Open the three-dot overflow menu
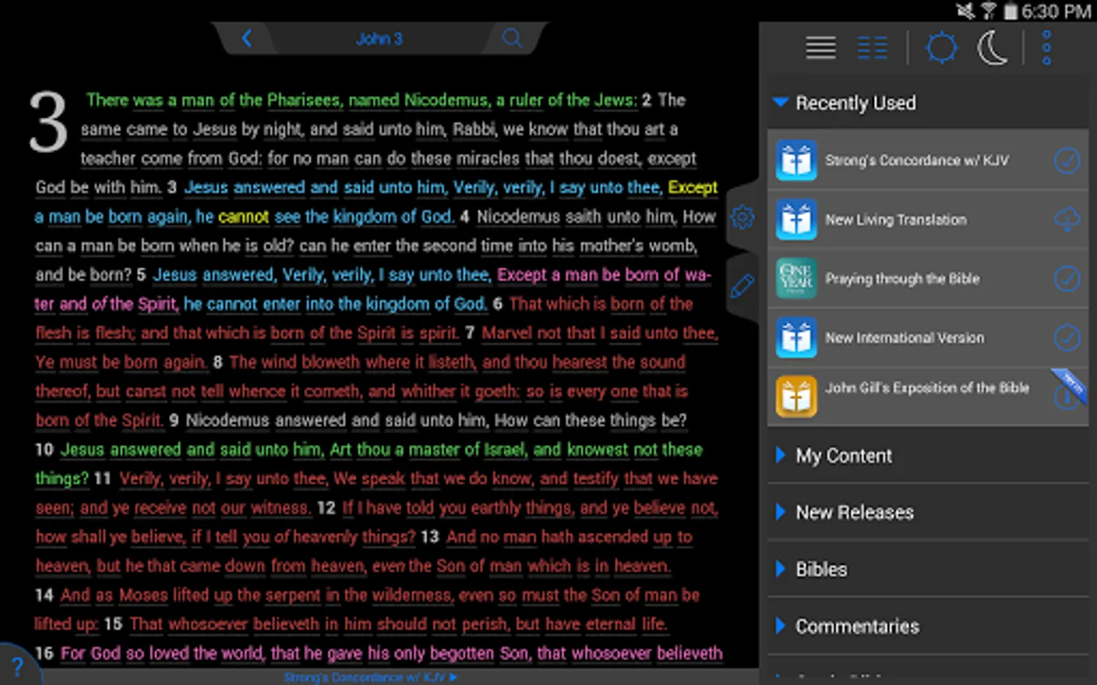Viewport: 1097px width, 685px height. 1047,48
